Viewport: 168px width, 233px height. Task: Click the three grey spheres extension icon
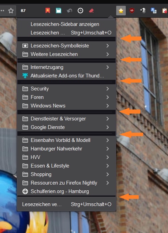[143, 11]
